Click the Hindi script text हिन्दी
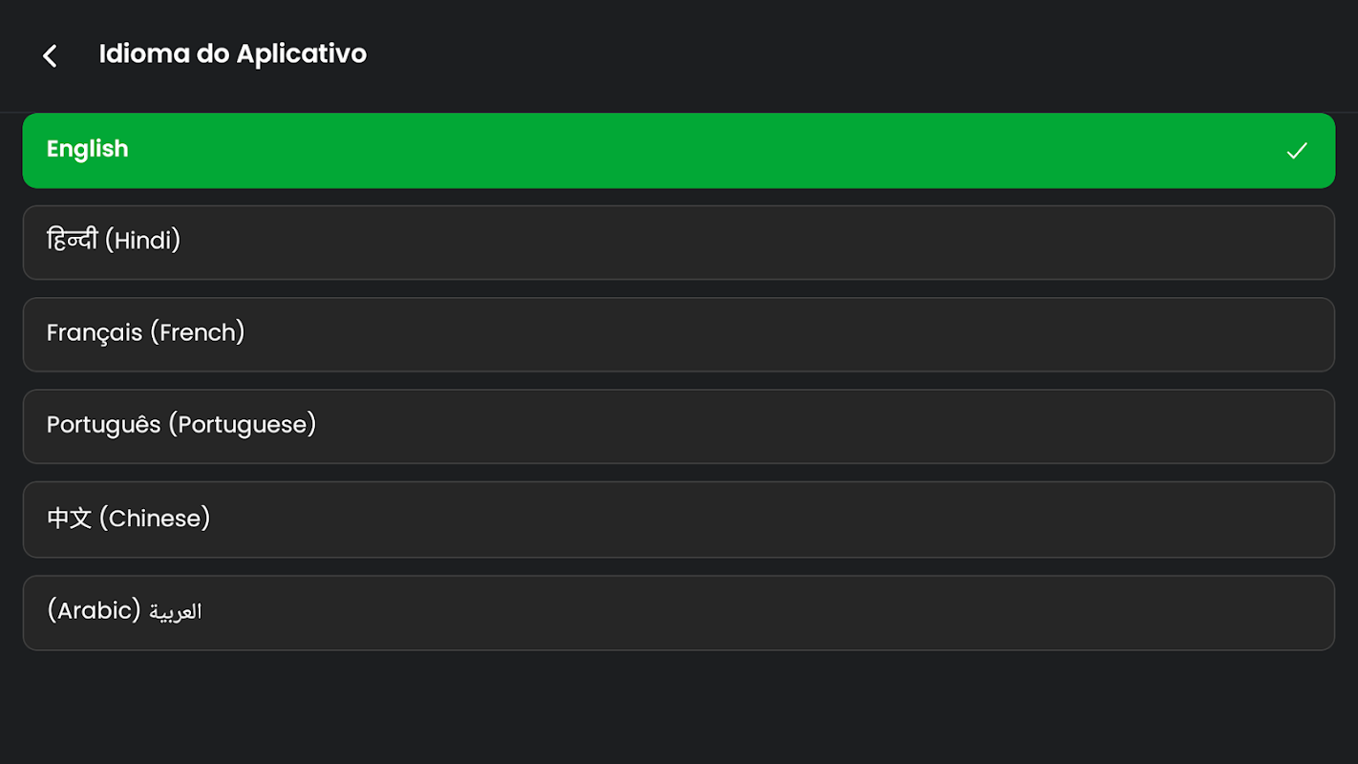This screenshot has width=1358, height=764. [73, 240]
